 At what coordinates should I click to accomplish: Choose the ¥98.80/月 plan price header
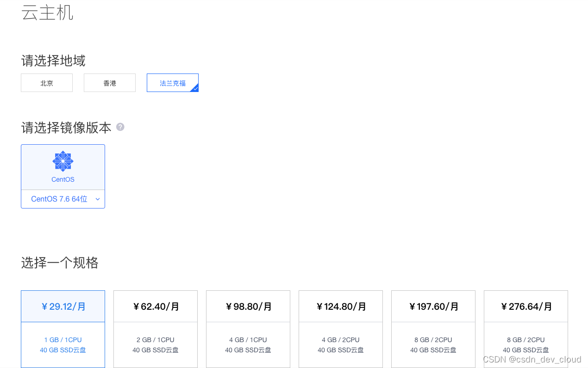[x=248, y=306]
